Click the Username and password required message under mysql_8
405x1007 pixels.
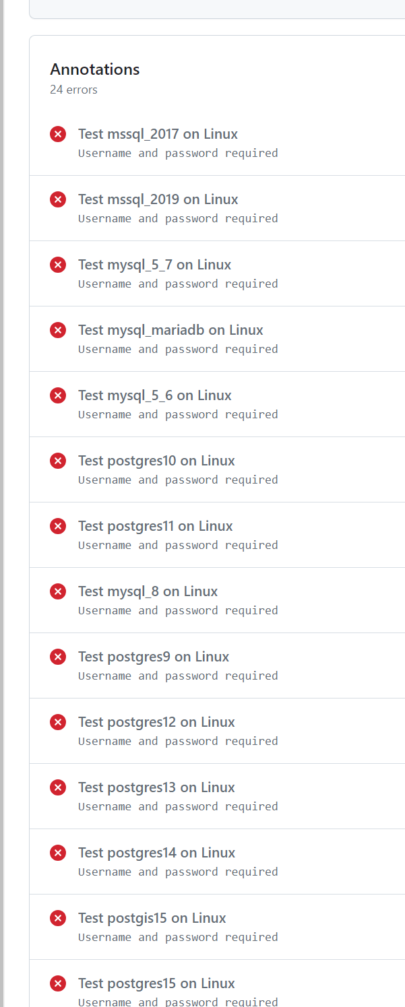click(178, 610)
